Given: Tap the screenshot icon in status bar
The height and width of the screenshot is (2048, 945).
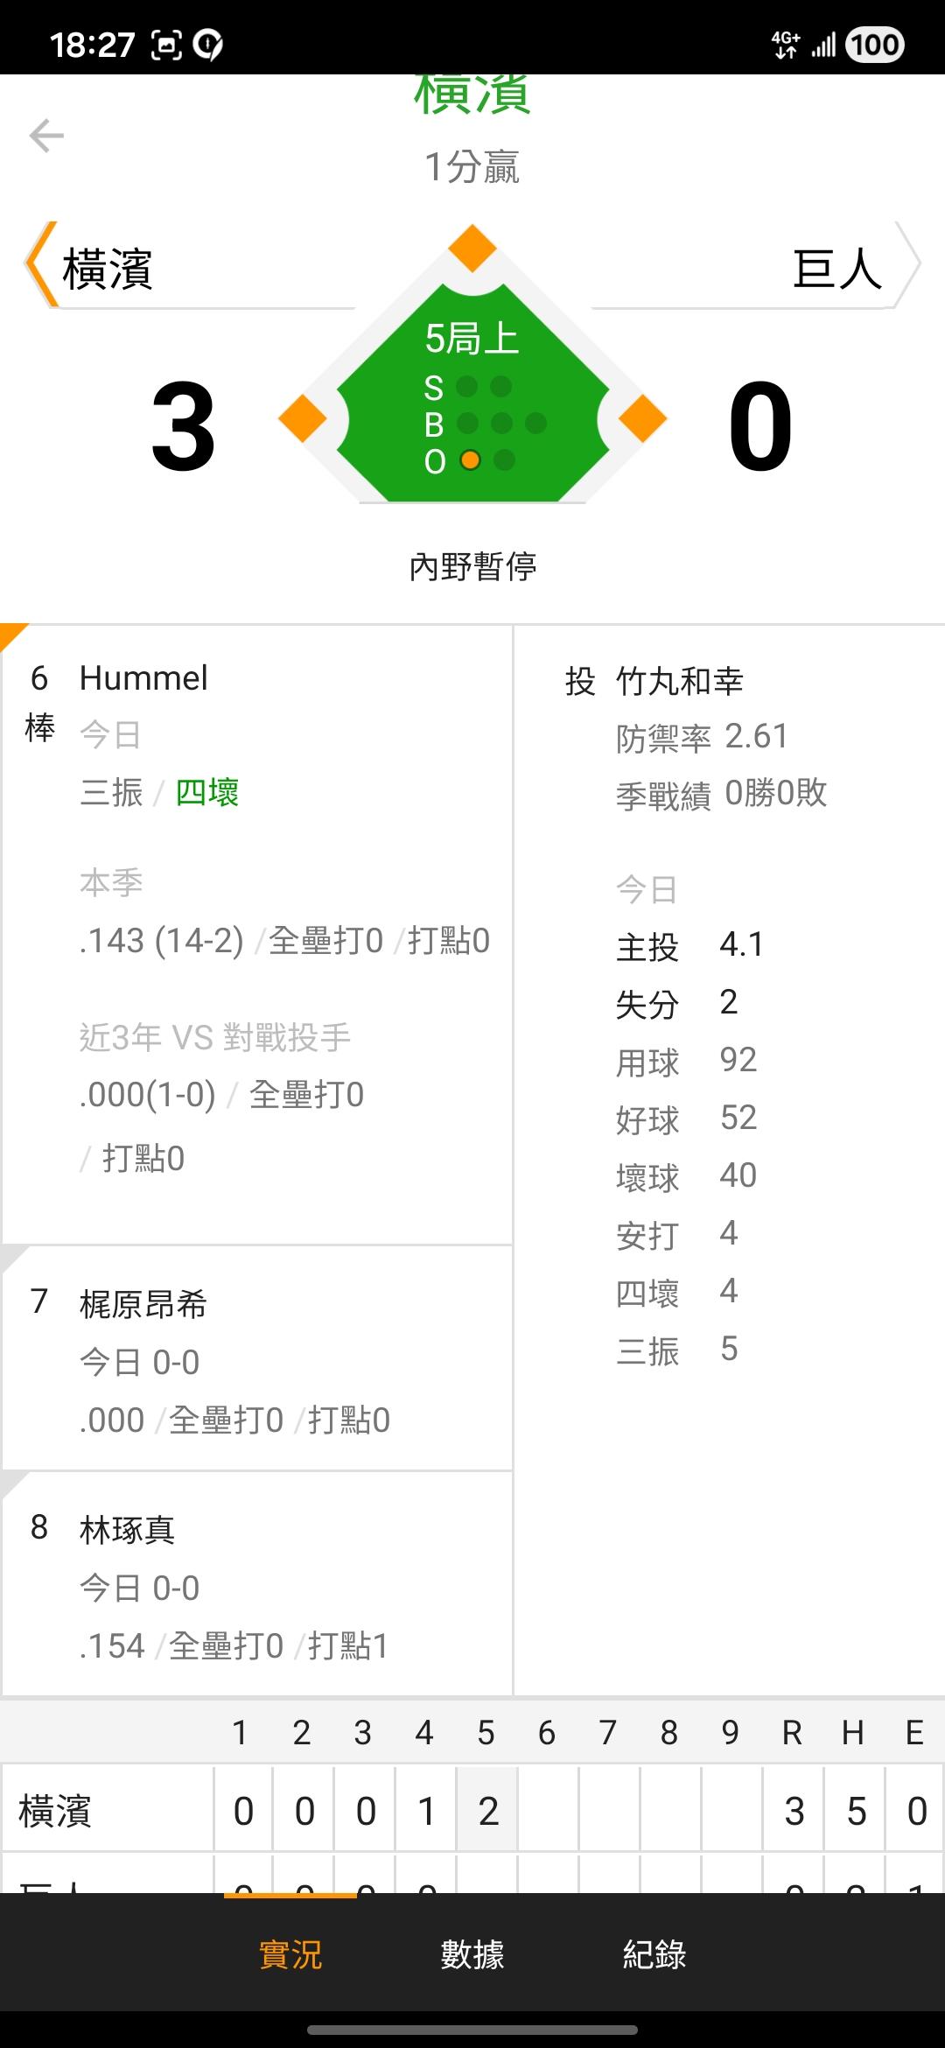Looking at the screenshot, I should (x=167, y=45).
